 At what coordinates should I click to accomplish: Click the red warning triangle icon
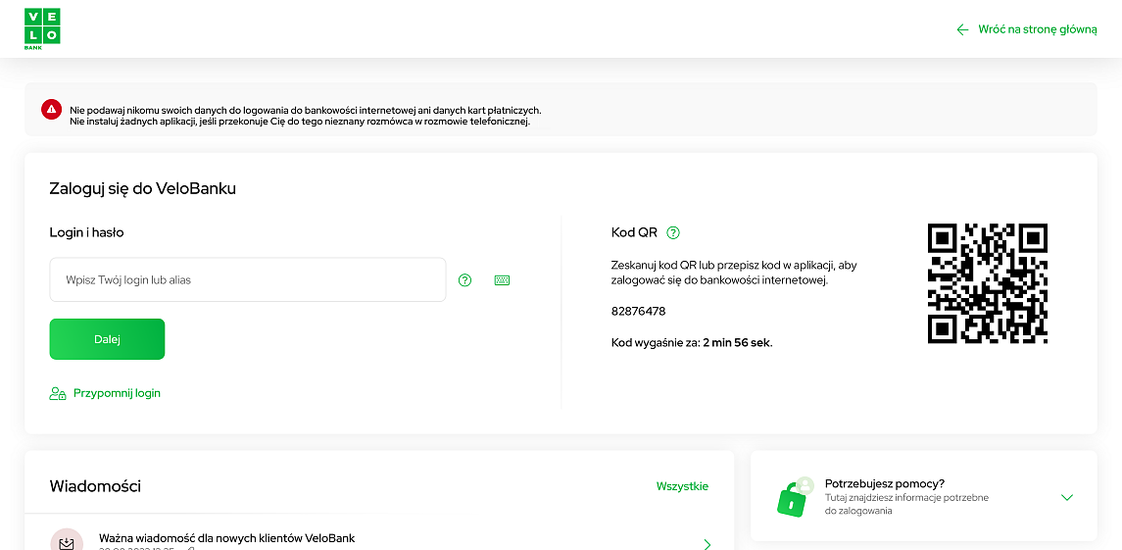(52, 110)
